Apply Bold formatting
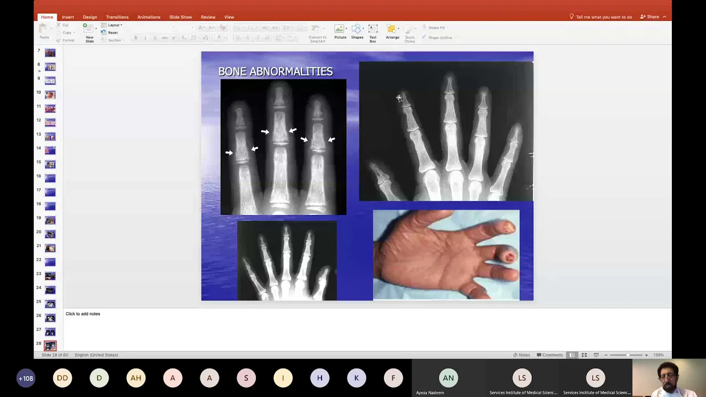 (136, 37)
